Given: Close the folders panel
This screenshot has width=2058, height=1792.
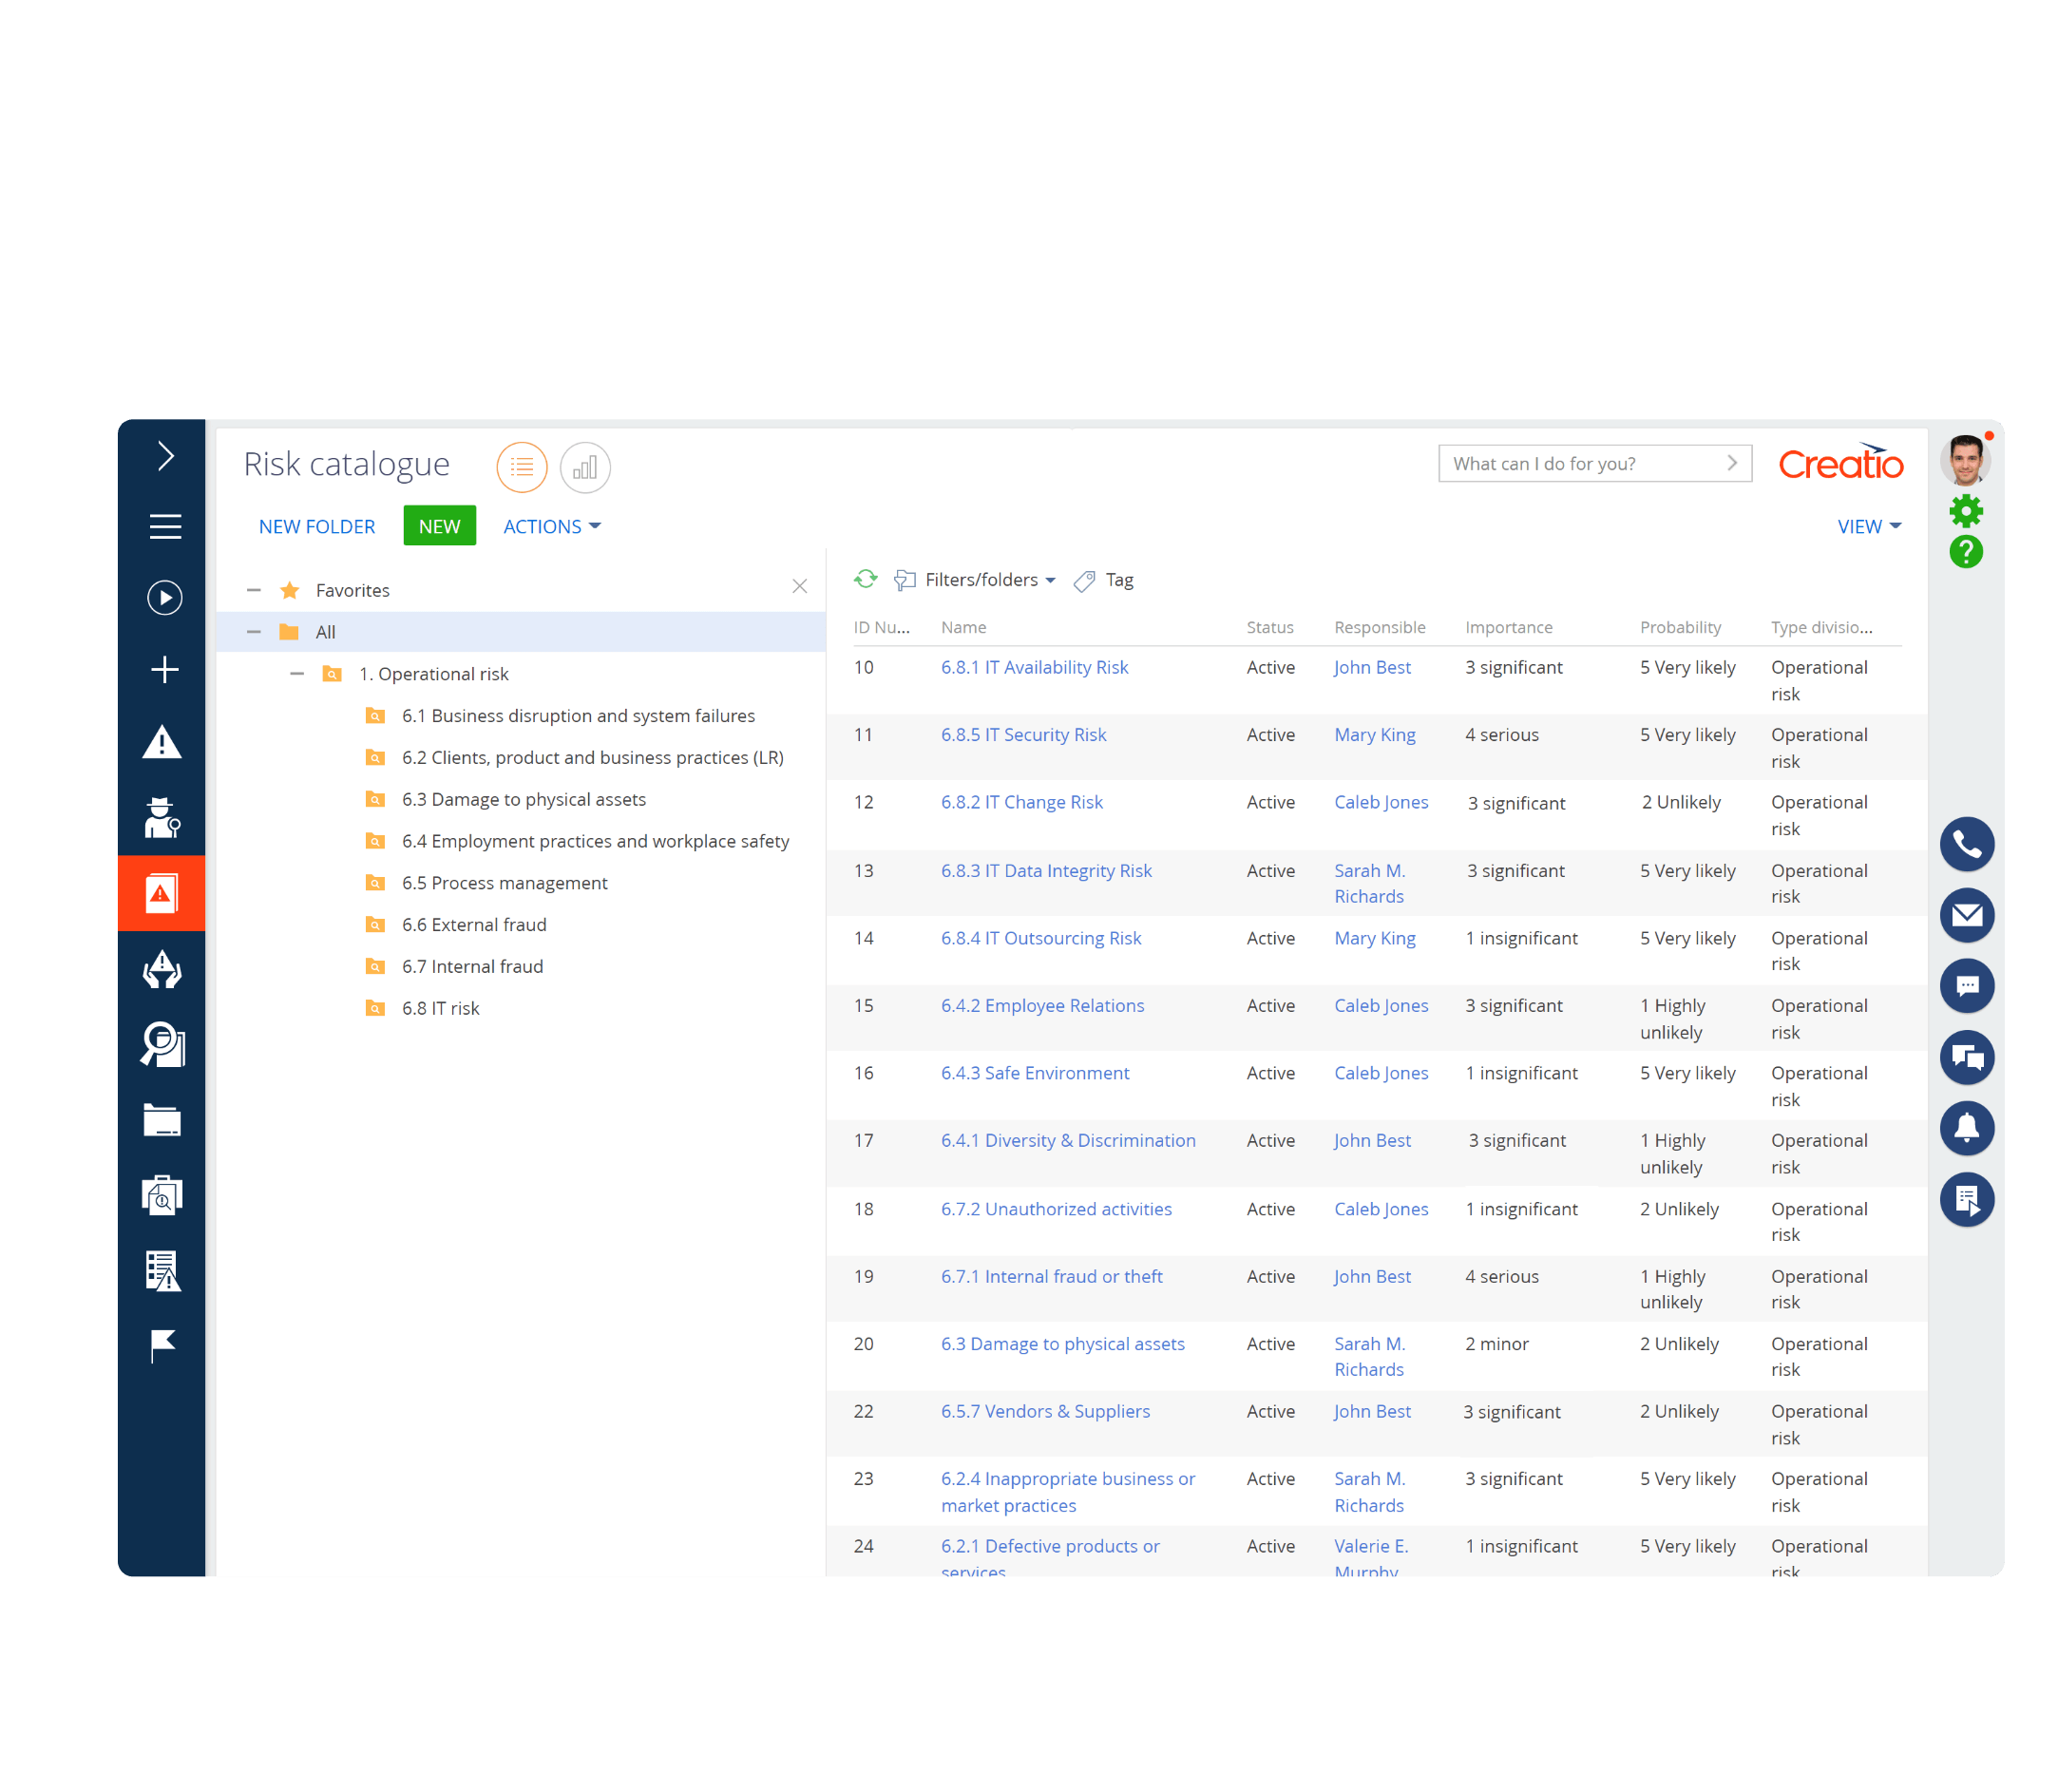Looking at the screenshot, I should tap(799, 587).
